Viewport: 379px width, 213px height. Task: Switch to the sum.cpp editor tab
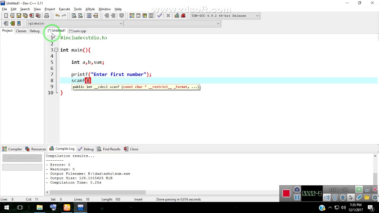pos(77,31)
